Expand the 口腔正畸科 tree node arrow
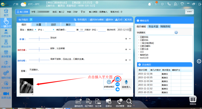The width and height of the screenshot is (202, 109). point(139,46)
